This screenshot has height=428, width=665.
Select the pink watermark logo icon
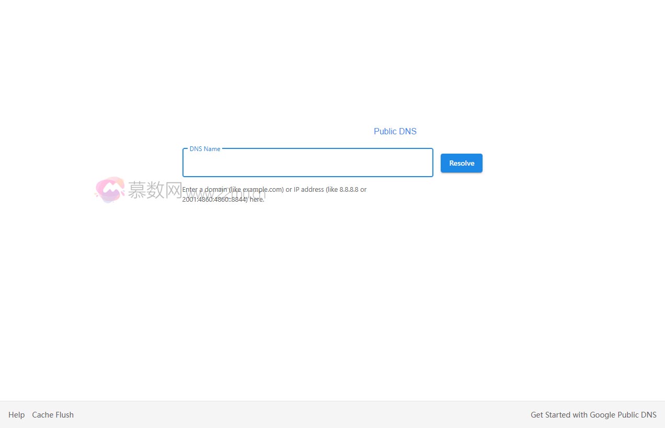[110, 190]
